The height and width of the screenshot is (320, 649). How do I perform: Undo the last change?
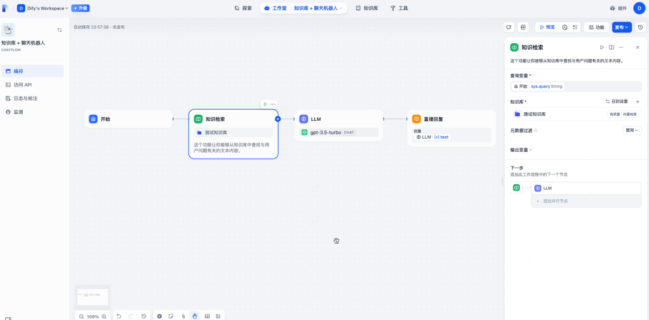[119, 316]
